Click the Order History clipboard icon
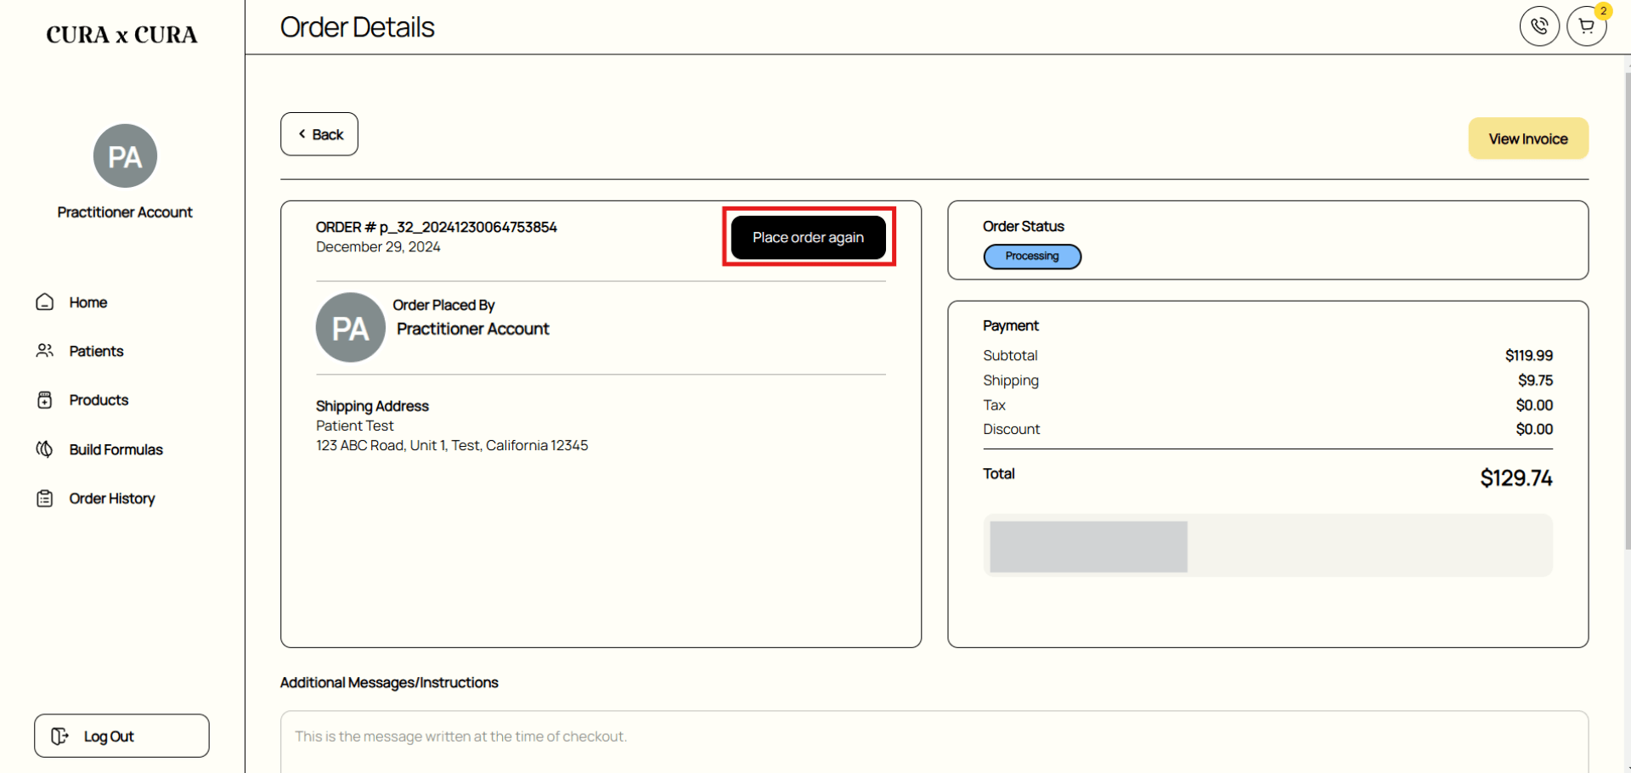This screenshot has width=1631, height=773. 45,499
